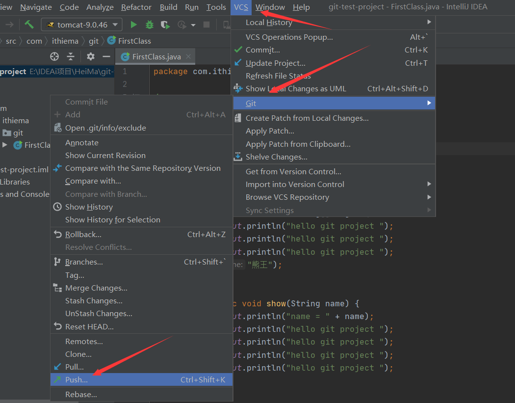Choose VCS Operations Popup entry
Screen dimensions: 515x403
click(x=334, y=37)
